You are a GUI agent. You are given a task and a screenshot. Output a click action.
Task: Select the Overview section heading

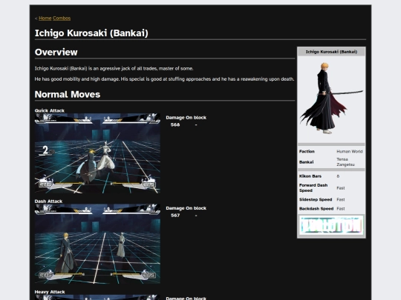56,52
